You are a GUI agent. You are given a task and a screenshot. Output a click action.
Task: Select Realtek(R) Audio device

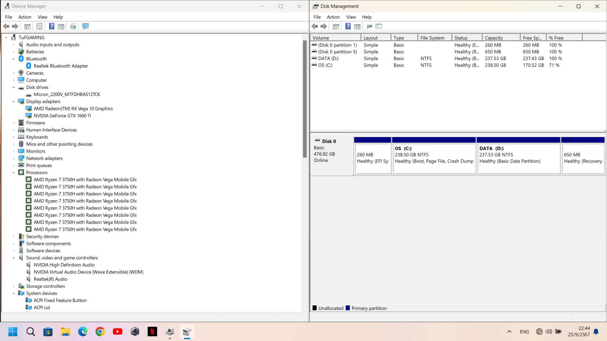pos(50,279)
